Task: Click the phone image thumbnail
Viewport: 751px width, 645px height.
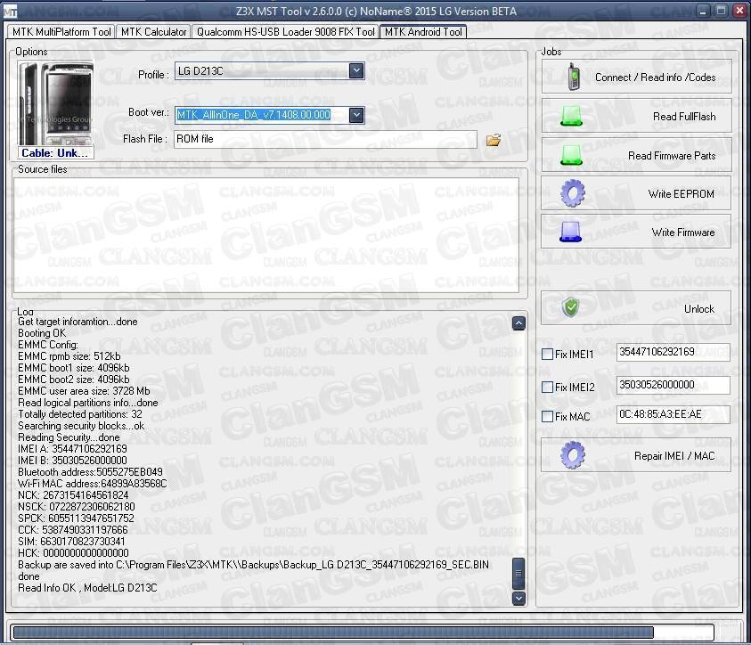Action: point(55,103)
